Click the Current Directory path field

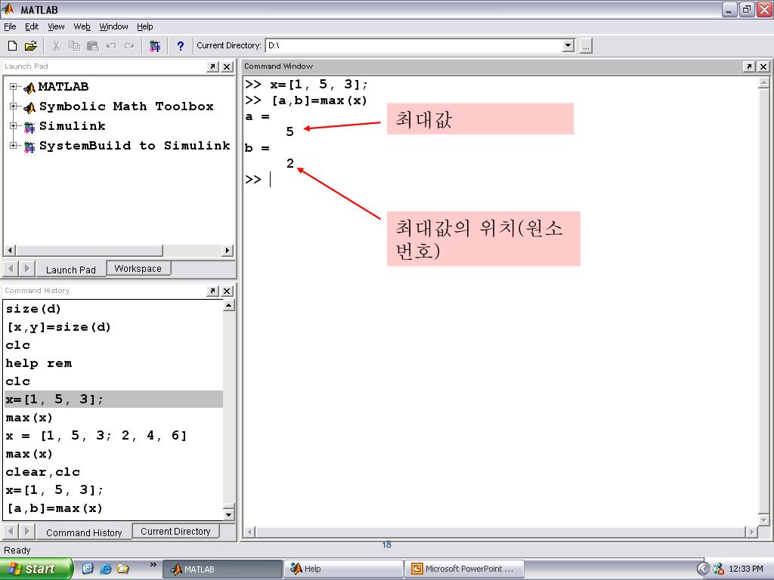(414, 45)
